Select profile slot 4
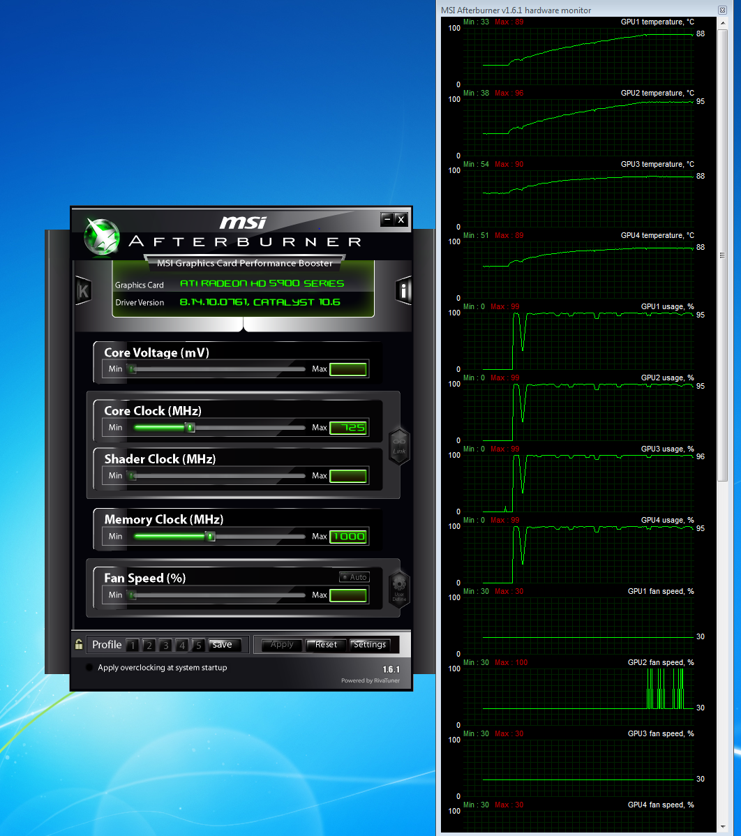Viewport: 741px width, 836px height. pyautogui.click(x=182, y=645)
